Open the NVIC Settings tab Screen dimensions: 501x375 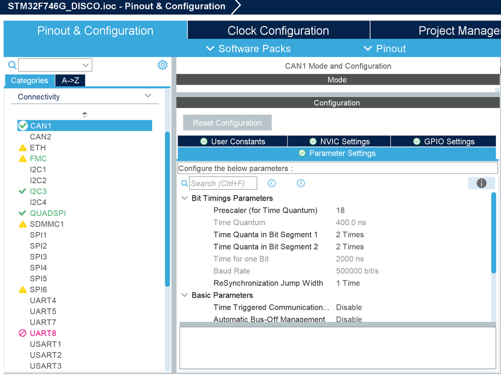coord(340,141)
